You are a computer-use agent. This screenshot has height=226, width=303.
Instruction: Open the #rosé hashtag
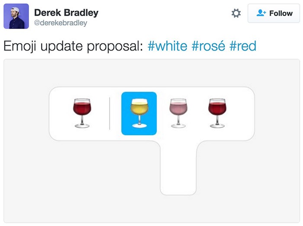click(209, 46)
